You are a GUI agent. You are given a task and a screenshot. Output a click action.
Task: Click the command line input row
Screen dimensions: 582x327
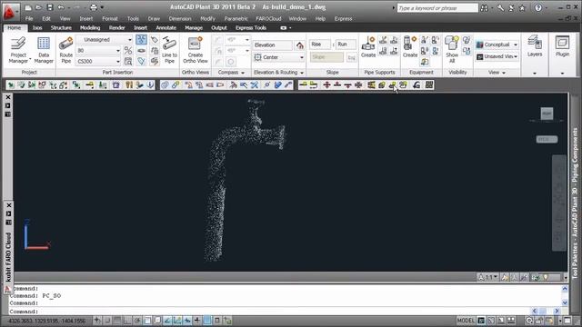point(269,312)
